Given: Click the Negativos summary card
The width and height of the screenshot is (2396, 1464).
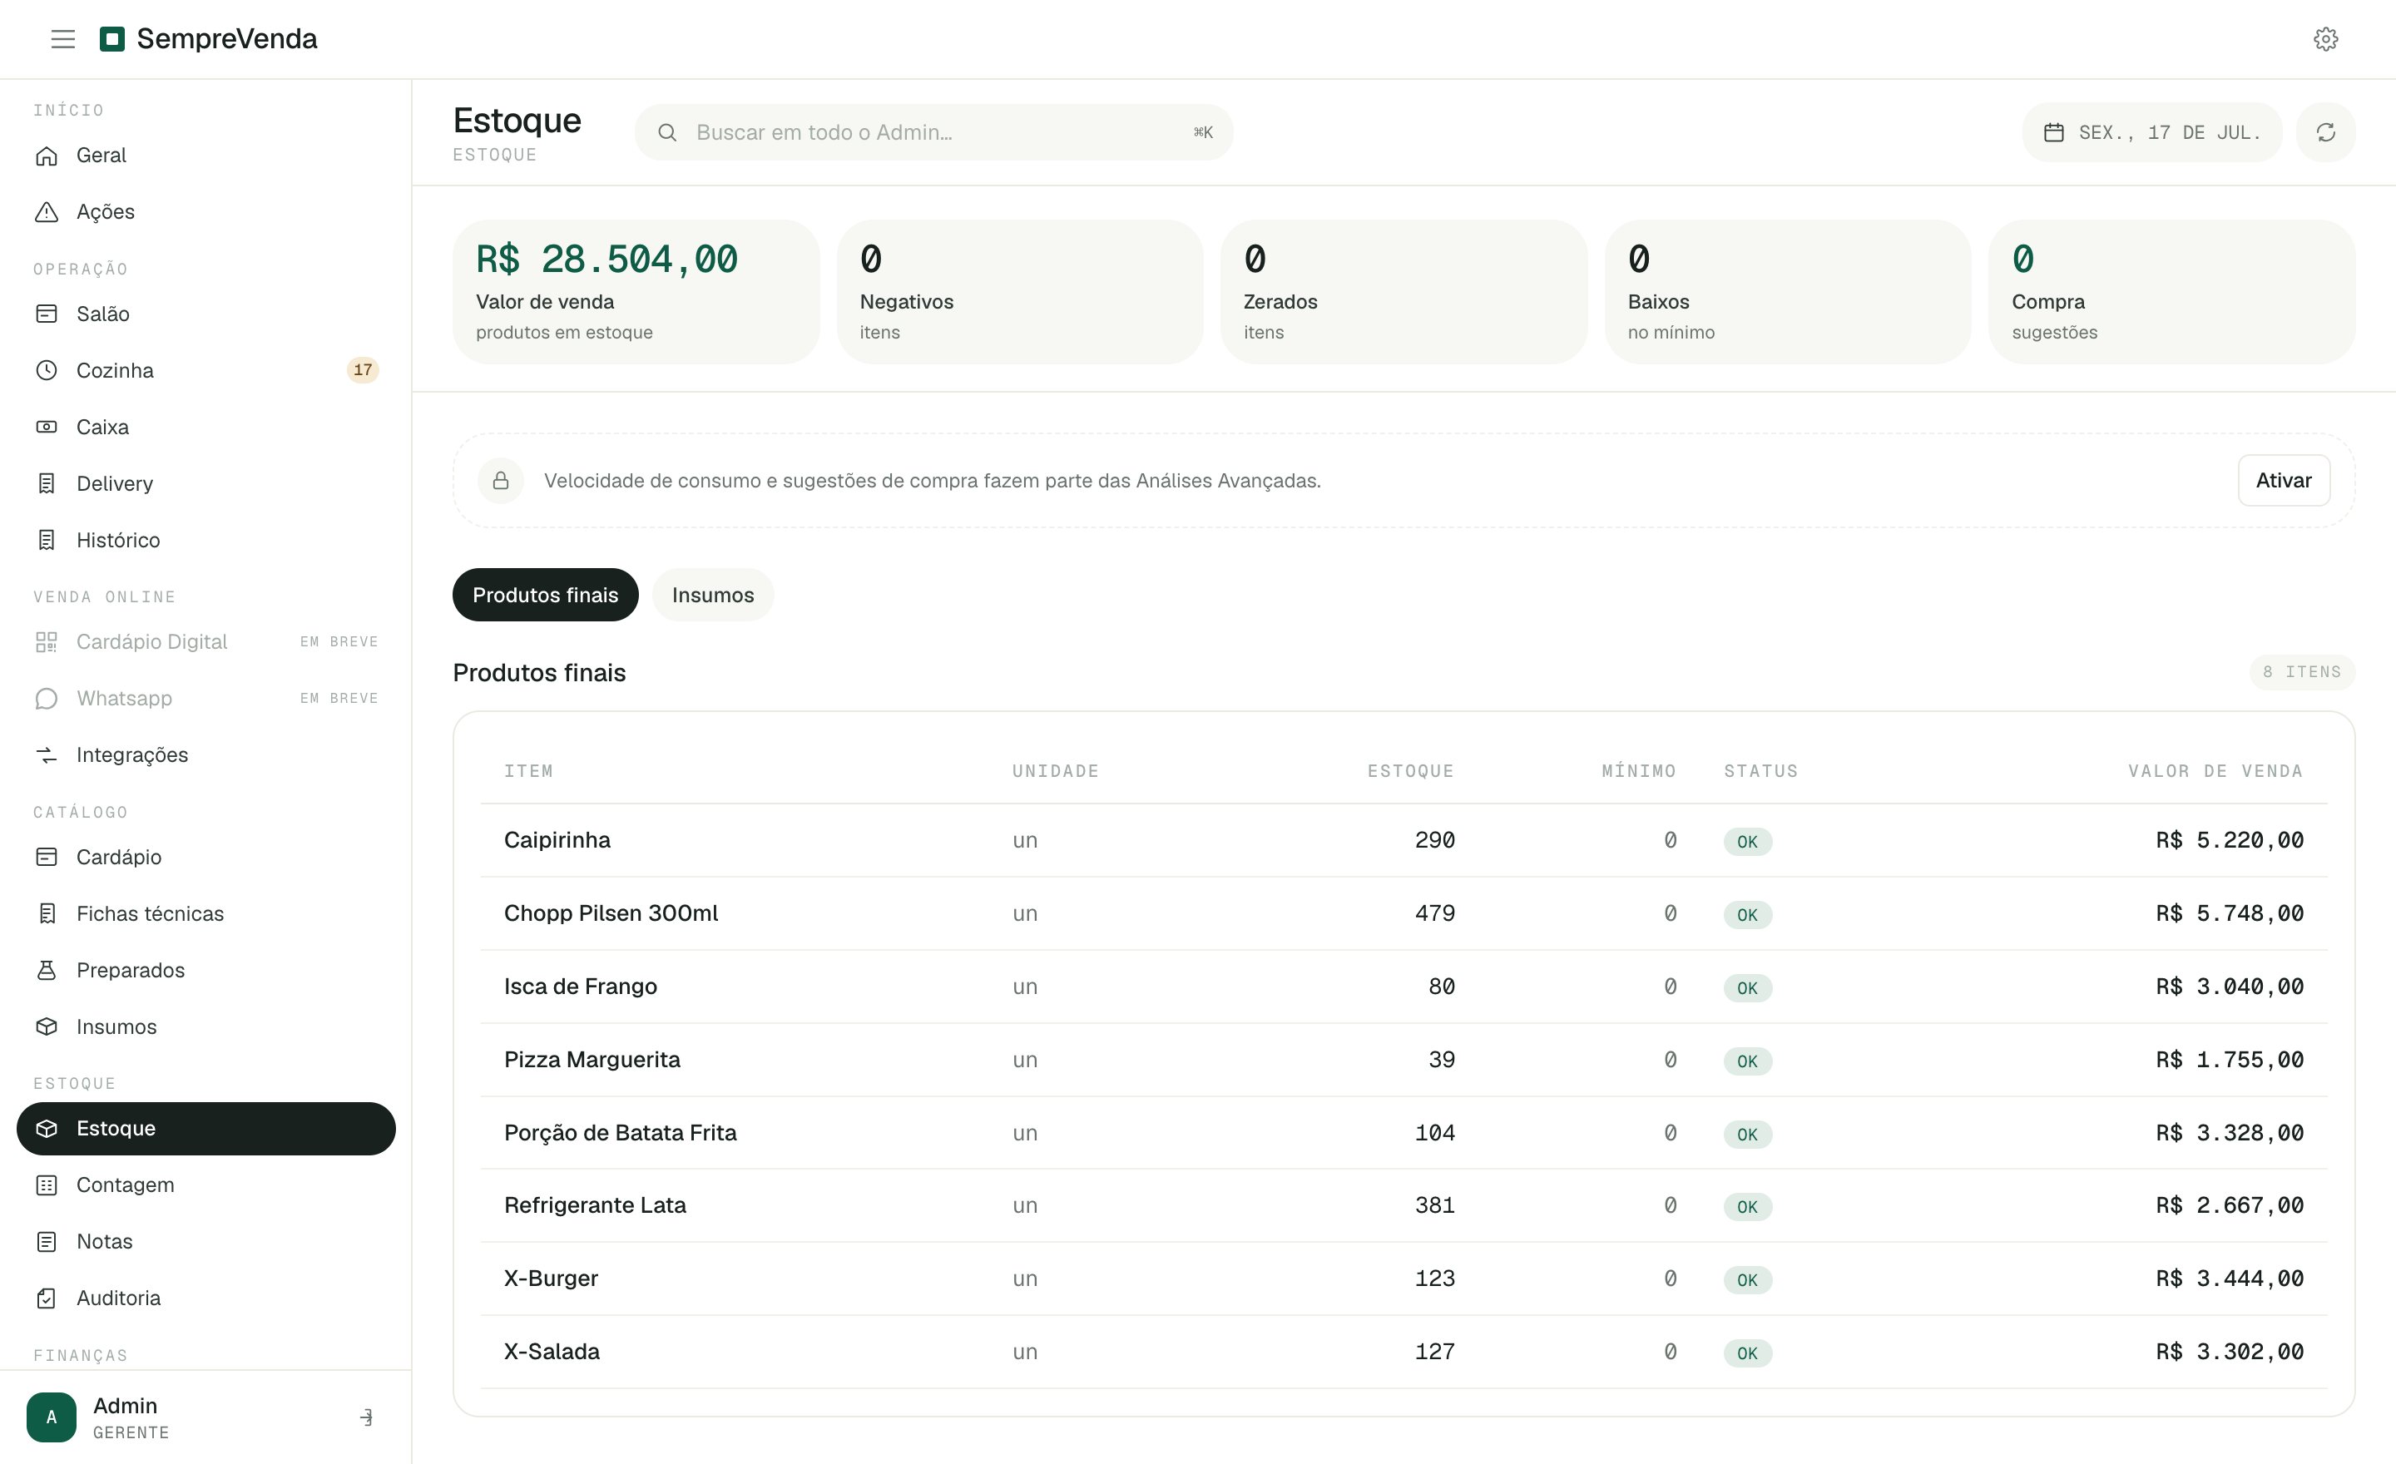Looking at the screenshot, I should coord(1020,292).
